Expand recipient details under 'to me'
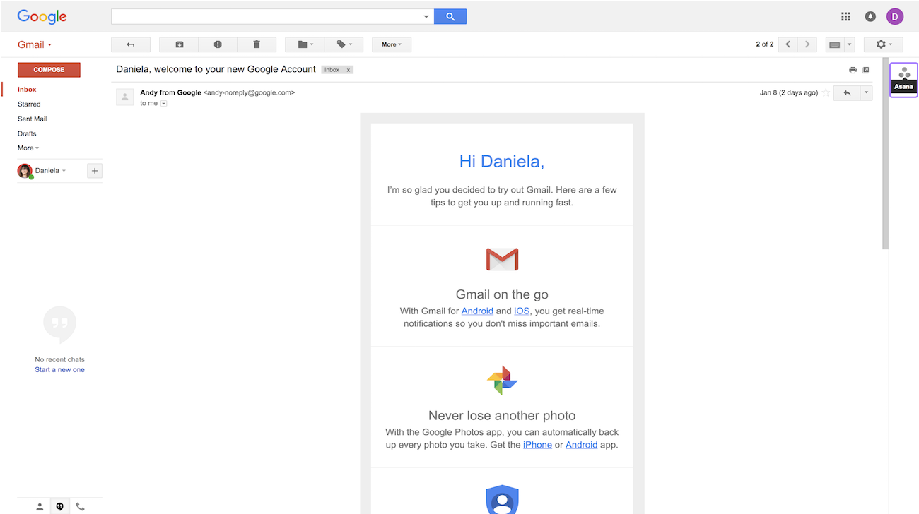The width and height of the screenshot is (919, 514). 163,103
